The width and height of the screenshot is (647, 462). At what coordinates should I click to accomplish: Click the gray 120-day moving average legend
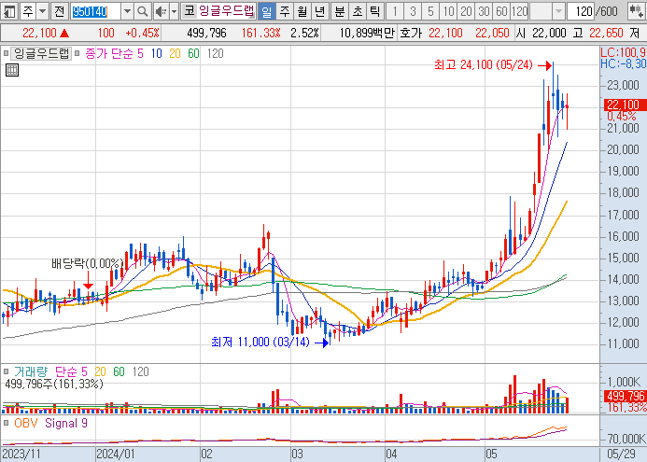[215, 53]
